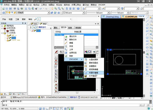The image size is (153, 110).
Task: Open the ByLayer lineweight dropdown
Action: (x=128, y=13)
